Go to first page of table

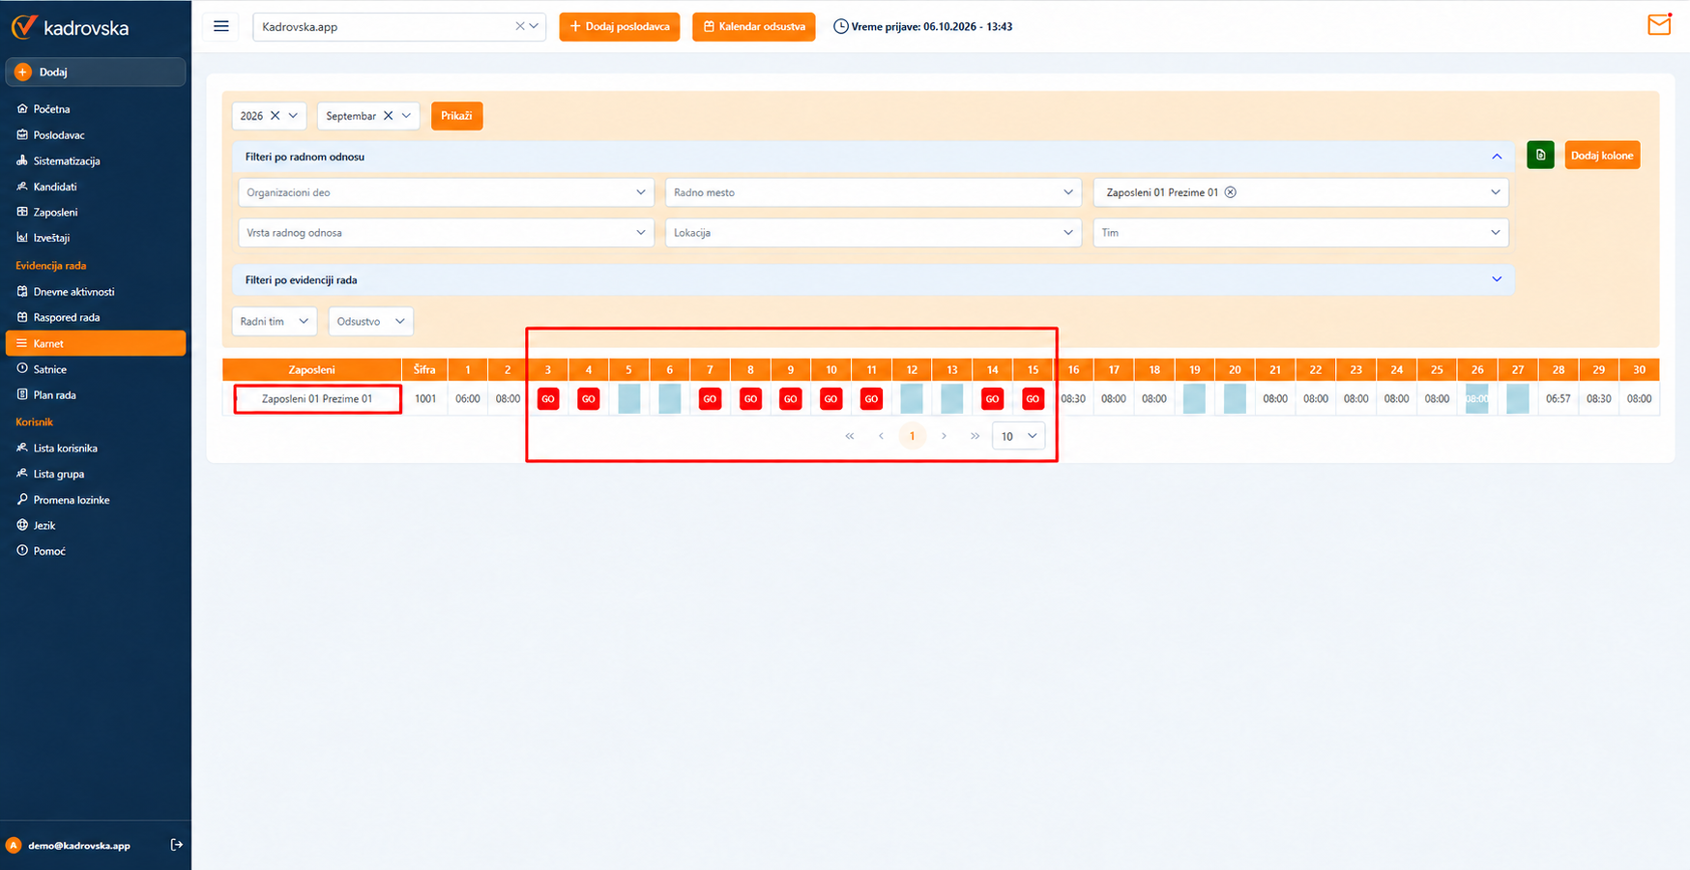click(x=850, y=436)
